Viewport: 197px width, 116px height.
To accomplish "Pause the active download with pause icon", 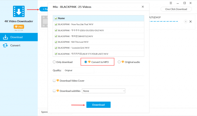I will [185, 22].
